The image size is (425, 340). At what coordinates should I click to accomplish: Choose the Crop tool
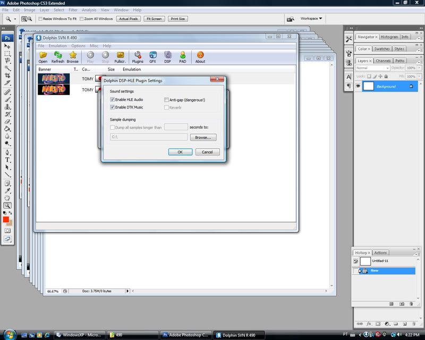7,75
